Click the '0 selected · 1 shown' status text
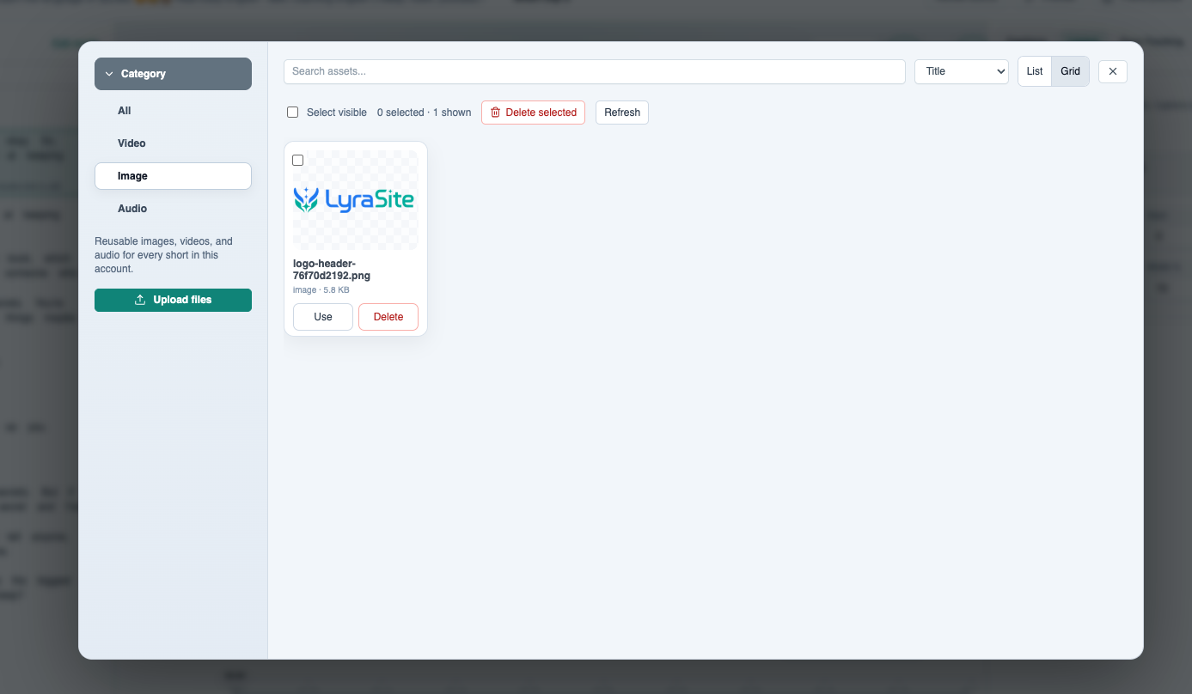This screenshot has height=694, width=1192. click(425, 113)
